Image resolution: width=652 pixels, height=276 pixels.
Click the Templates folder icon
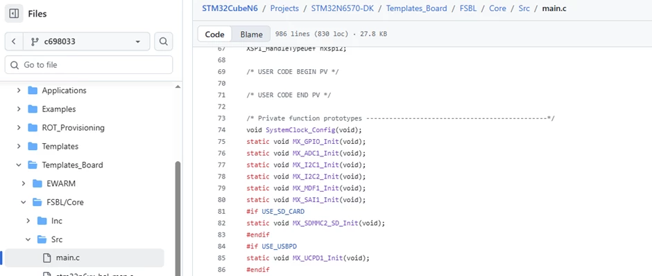[33, 146]
